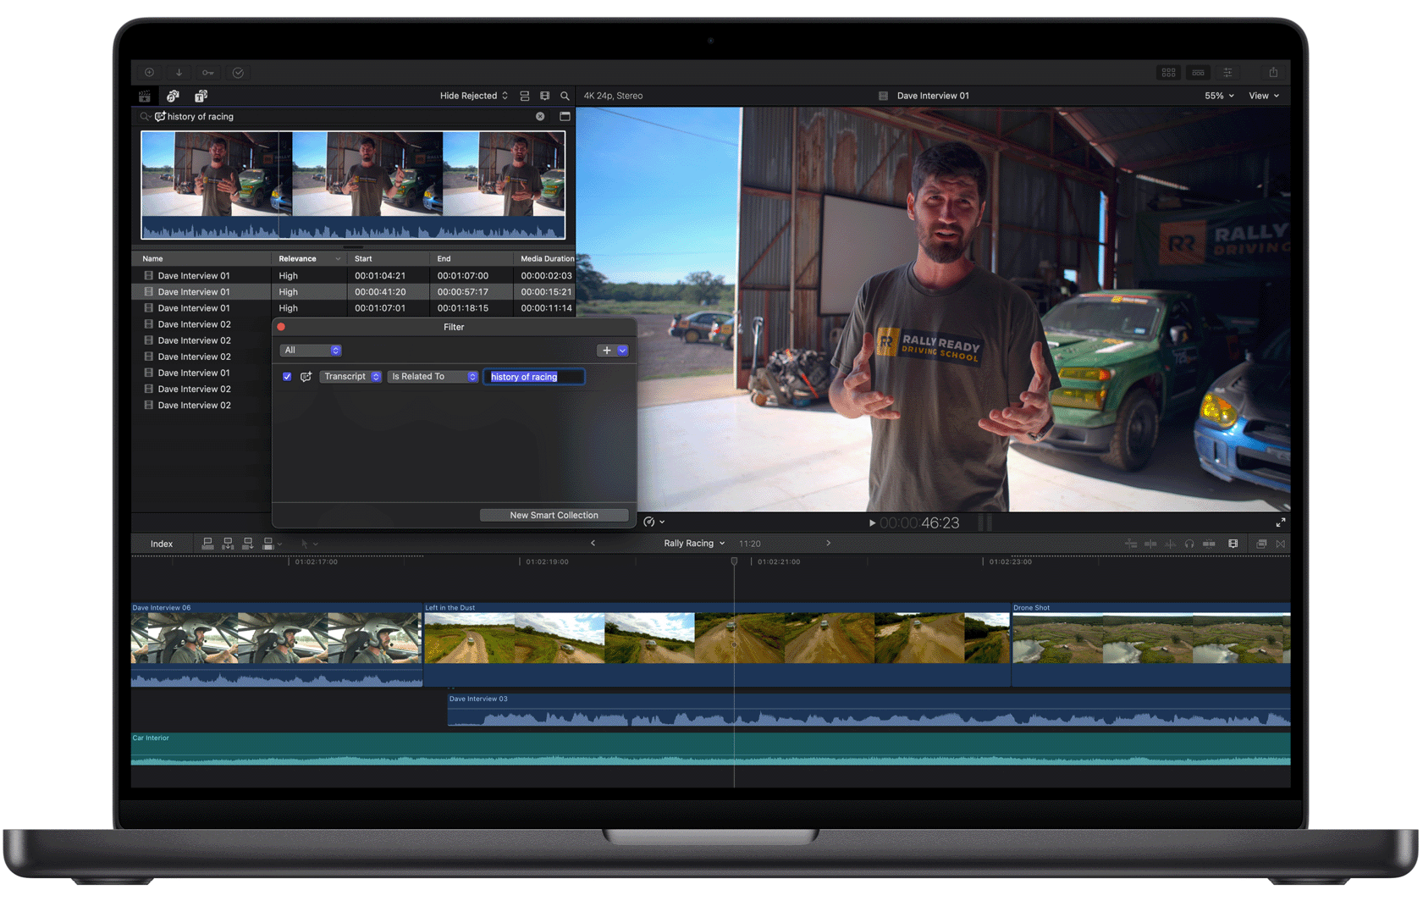This screenshot has height=901, width=1423.
Task: Adjust the 55% viewer zoom control
Action: coord(1217,96)
